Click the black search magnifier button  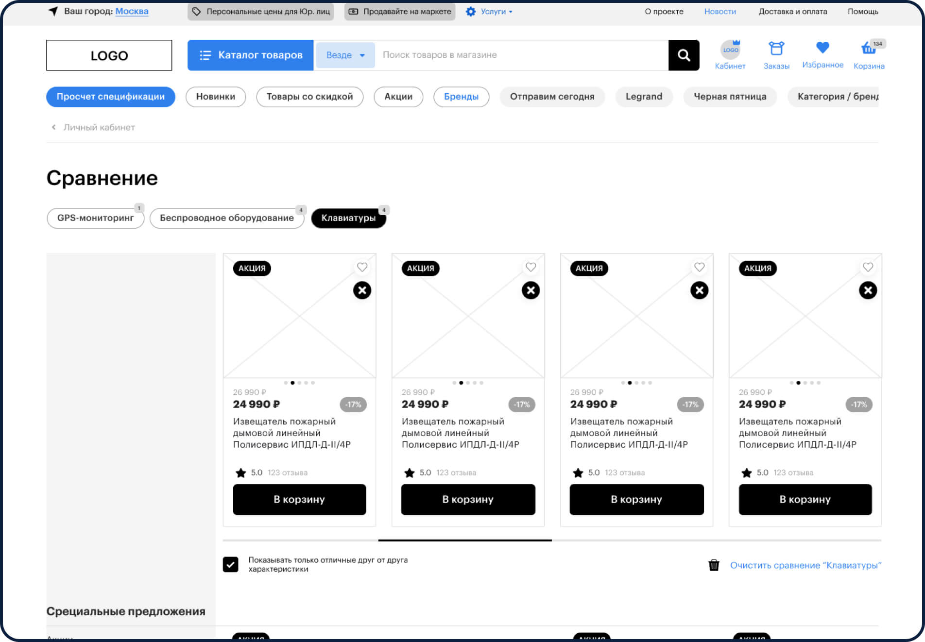tap(684, 55)
